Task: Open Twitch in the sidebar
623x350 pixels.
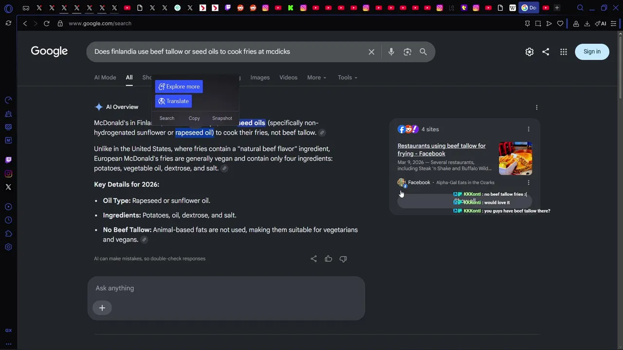Action: [x=8, y=160]
